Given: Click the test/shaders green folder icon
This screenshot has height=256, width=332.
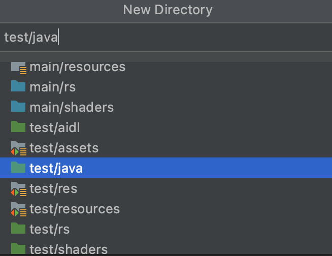Looking at the screenshot, I should (x=18, y=249).
